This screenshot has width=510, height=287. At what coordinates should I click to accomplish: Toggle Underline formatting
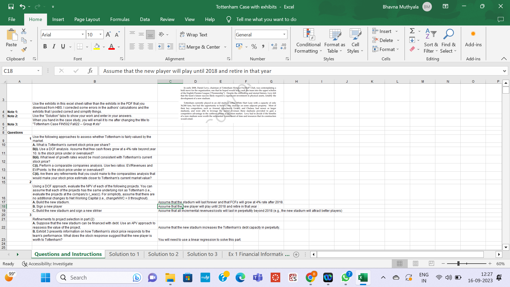click(63, 47)
